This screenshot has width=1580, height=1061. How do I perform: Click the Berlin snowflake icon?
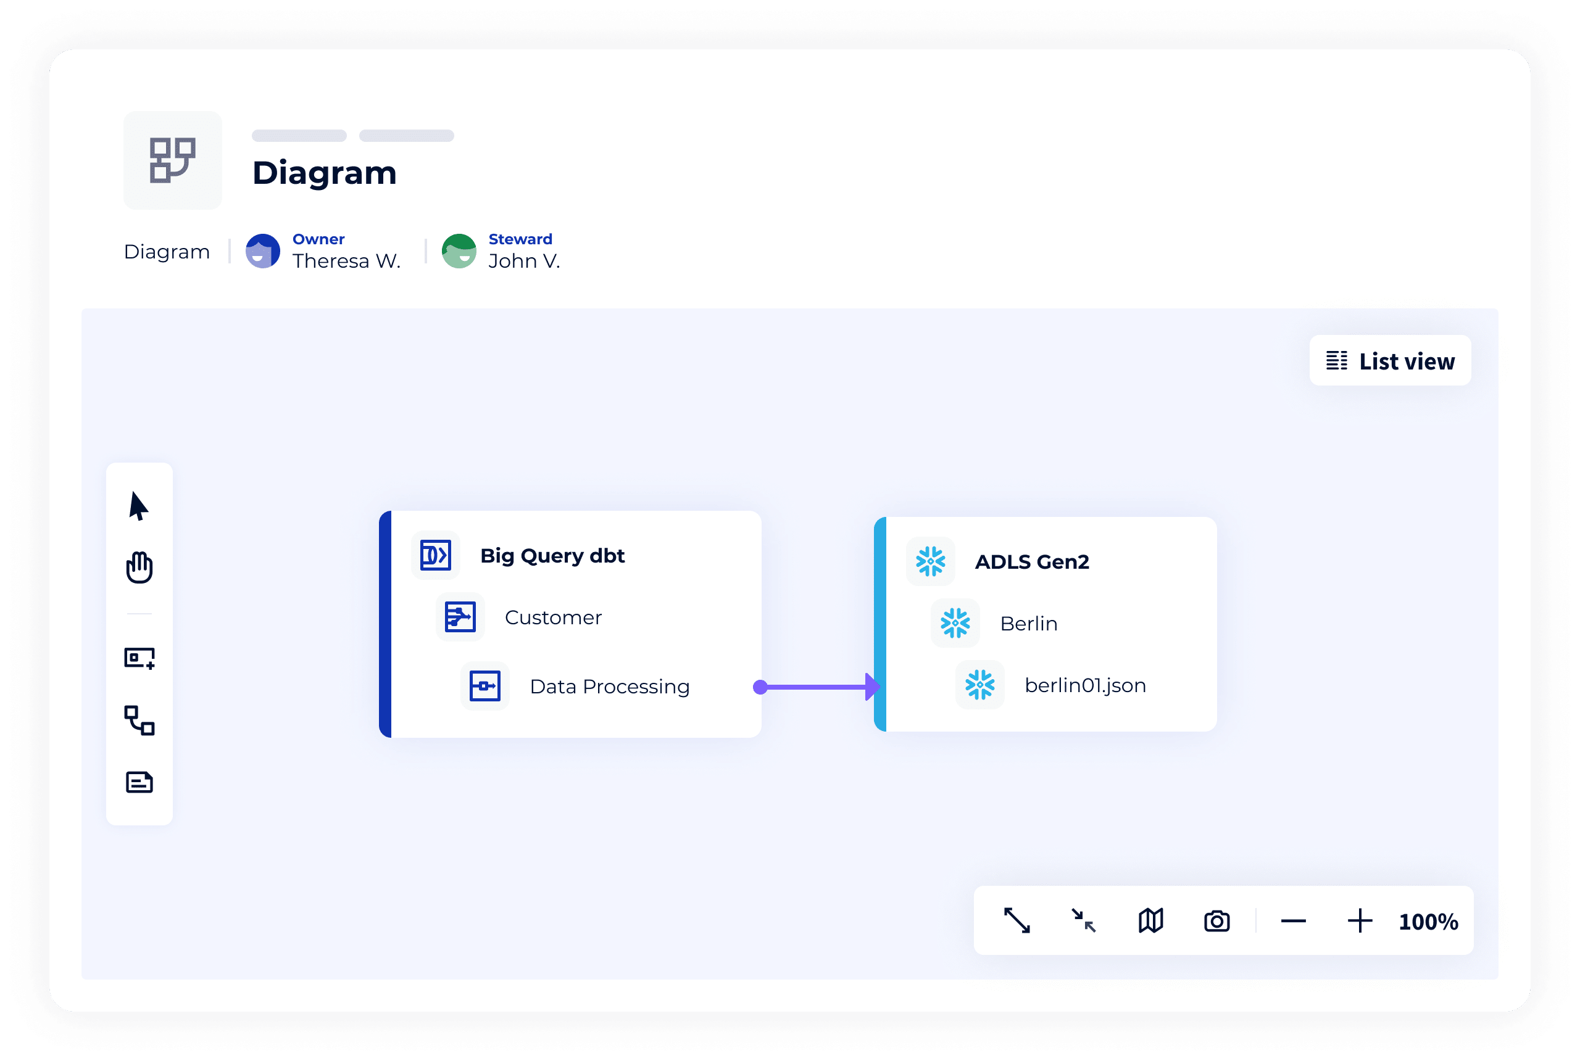point(955,623)
